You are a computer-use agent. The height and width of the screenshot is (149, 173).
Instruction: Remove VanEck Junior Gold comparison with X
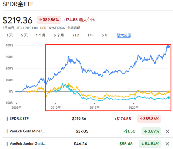pos(167,143)
